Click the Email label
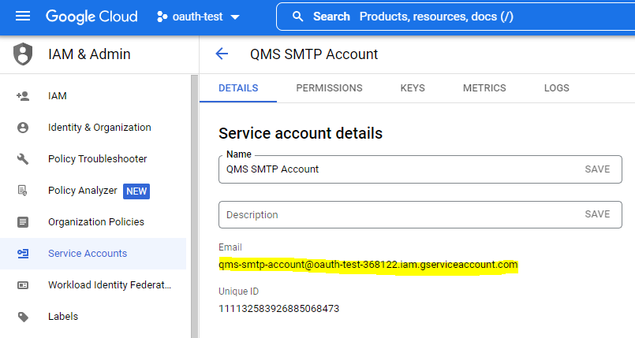 pos(230,247)
